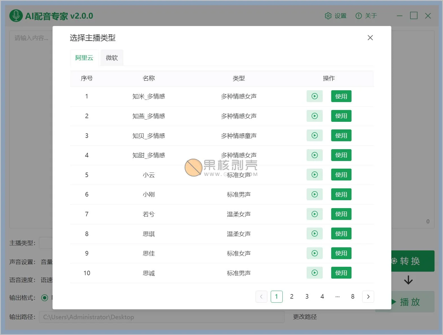
Task: Click the 操作 column header
Action: click(x=329, y=78)
